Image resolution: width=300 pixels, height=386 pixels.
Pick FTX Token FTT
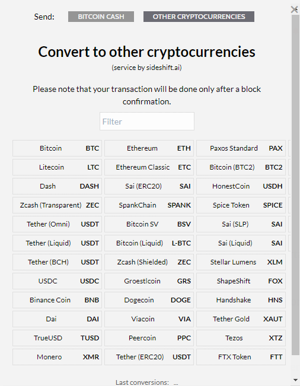[x=241, y=357]
